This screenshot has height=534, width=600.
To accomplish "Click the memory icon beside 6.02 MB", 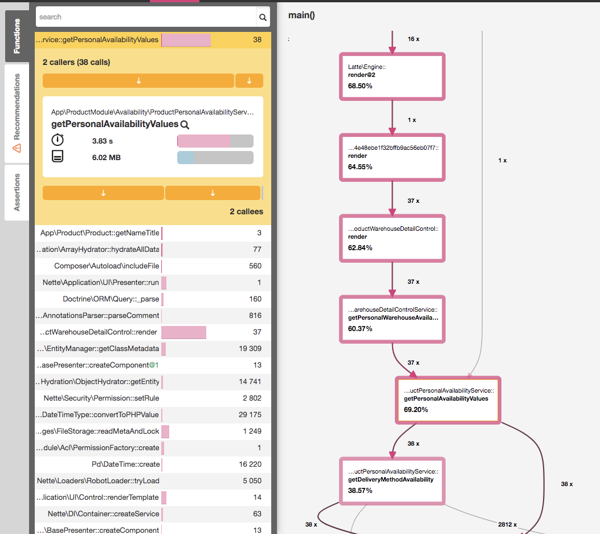I will point(58,157).
